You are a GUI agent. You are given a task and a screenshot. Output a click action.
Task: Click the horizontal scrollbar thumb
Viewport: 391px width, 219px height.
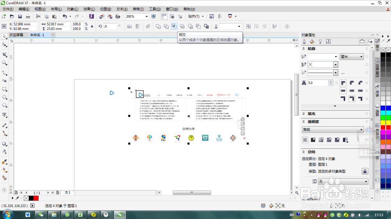192,193
